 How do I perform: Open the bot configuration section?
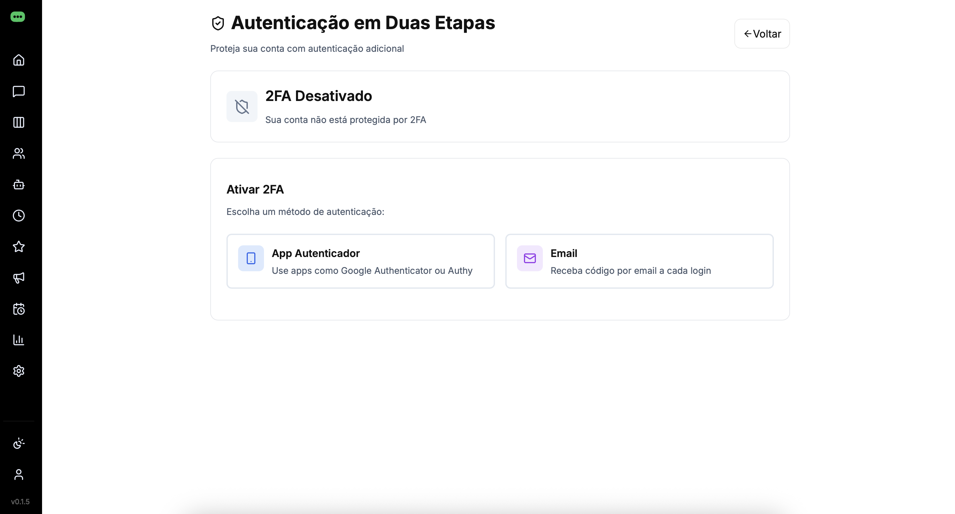tap(18, 185)
